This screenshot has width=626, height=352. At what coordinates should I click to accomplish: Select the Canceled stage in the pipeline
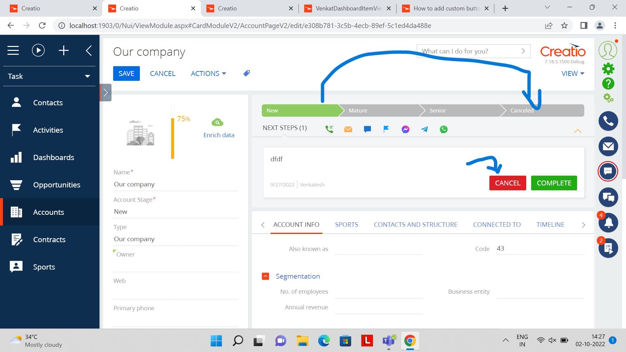coord(521,110)
